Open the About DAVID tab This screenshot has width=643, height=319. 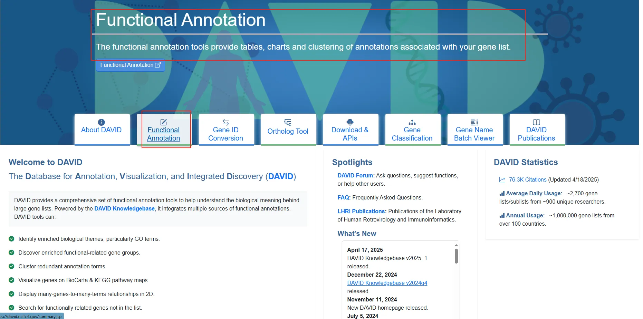point(102,129)
